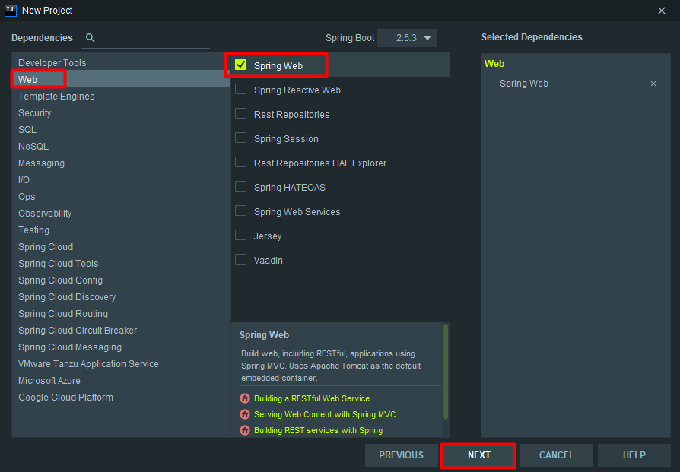Click the IntelliJ logo in the title bar

click(11, 11)
